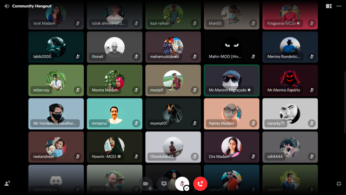Click muted mic icon on litonali tile
Screen dimensions: 346x195
136,56
